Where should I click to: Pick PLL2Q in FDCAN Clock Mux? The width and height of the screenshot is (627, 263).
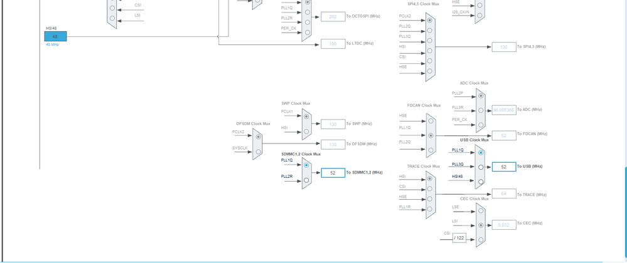tap(431, 150)
